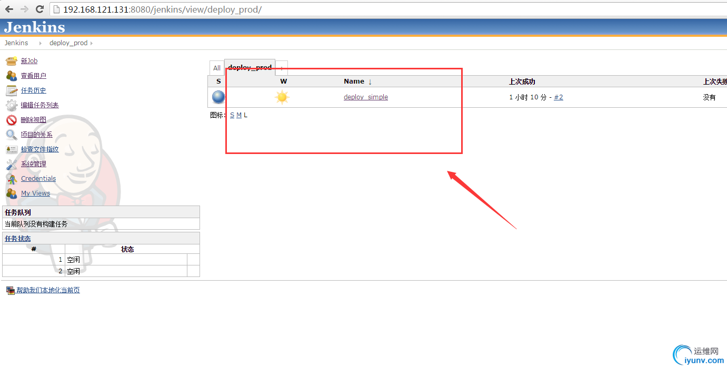Click the 编辑任务列表 gear icon
The image size is (727, 369).
pos(12,105)
